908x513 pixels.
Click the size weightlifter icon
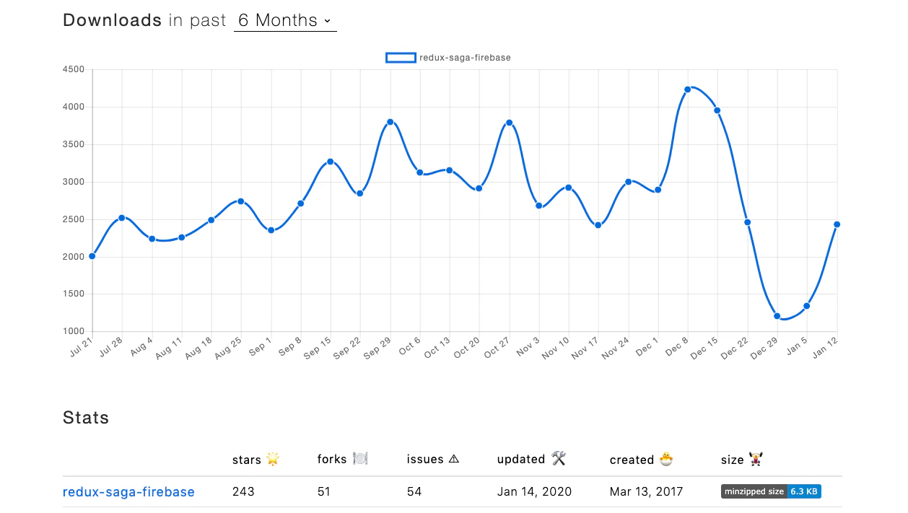pos(756,459)
